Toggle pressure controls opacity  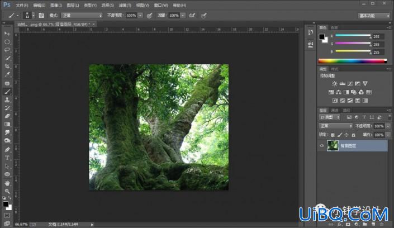coord(149,16)
